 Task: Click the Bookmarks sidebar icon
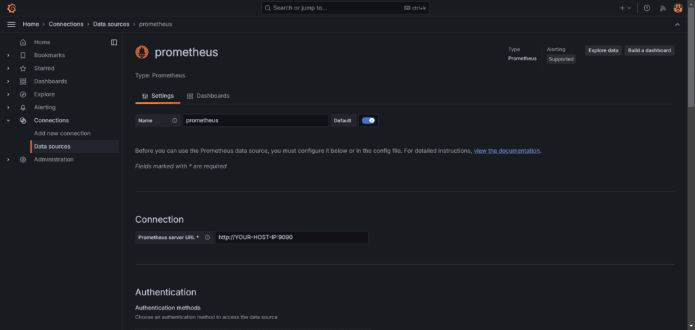pos(23,56)
